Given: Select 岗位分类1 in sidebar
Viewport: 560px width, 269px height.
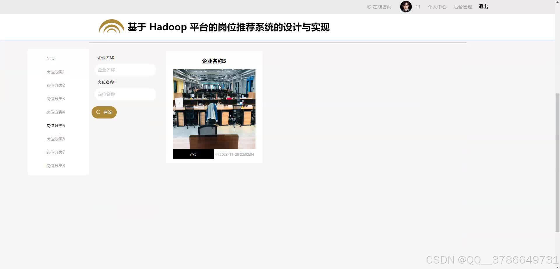Looking at the screenshot, I should click(55, 72).
